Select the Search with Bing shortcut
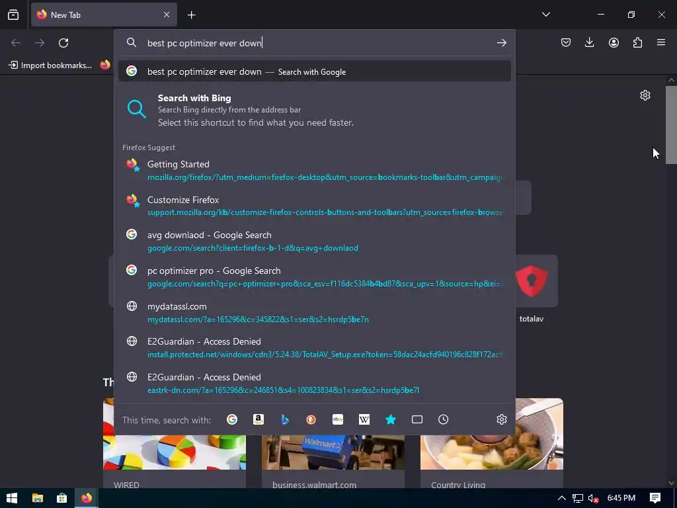The image size is (677, 508). [x=314, y=110]
